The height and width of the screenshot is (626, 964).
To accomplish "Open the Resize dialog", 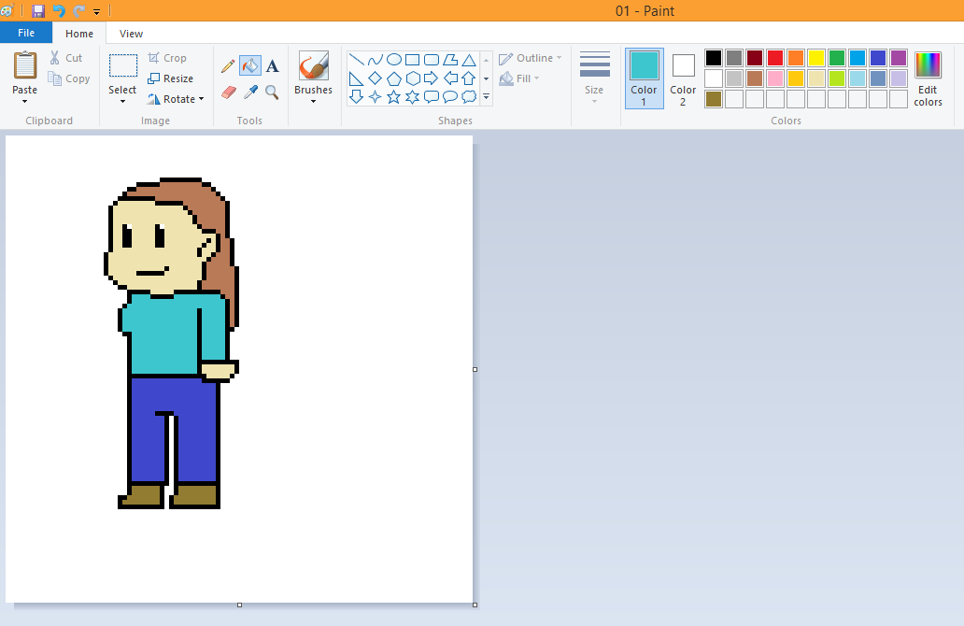I will point(173,78).
